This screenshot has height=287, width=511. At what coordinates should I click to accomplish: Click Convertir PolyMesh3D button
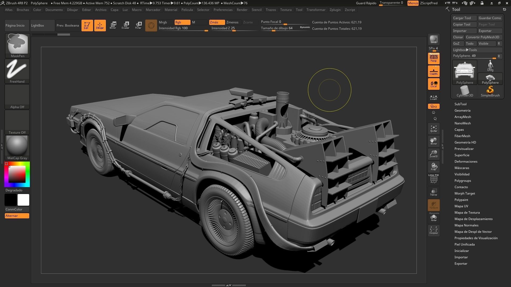(x=484, y=37)
